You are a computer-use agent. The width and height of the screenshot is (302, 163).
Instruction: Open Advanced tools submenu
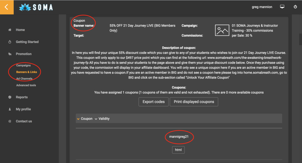pos(26,85)
